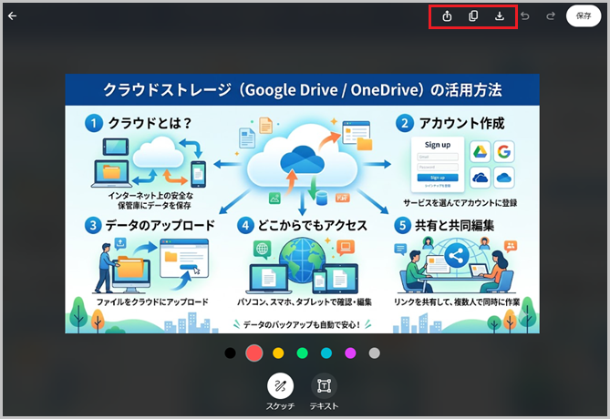The image size is (610, 419).
Task: Select the green color swatch
Action: [303, 353]
